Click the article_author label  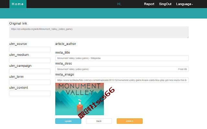point(66,44)
